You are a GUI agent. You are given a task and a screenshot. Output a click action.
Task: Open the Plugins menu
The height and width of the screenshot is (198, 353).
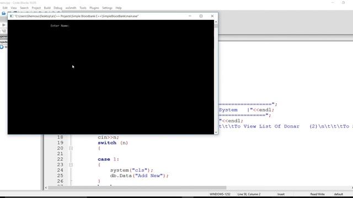point(94,8)
